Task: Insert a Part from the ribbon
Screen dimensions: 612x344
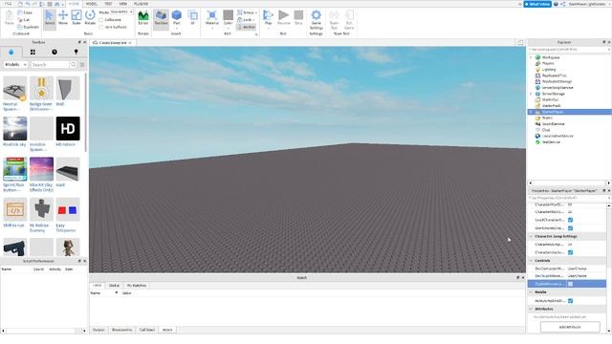Action: pyautogui.click(x=176, y=18)
